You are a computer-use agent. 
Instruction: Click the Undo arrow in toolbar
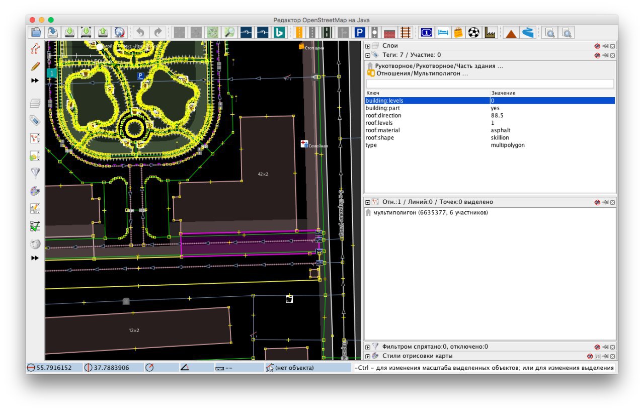pyautogui.click(x=141, y=32)
